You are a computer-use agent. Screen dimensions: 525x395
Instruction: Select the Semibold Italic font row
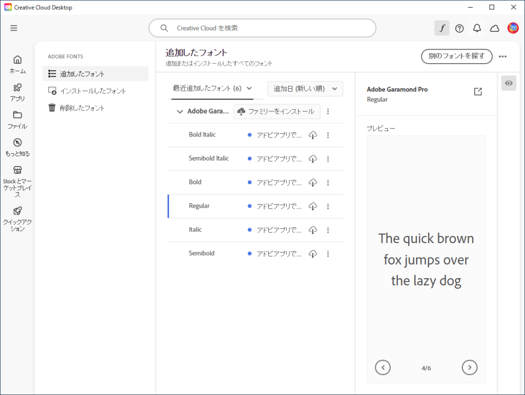click(x=255, y=159)
